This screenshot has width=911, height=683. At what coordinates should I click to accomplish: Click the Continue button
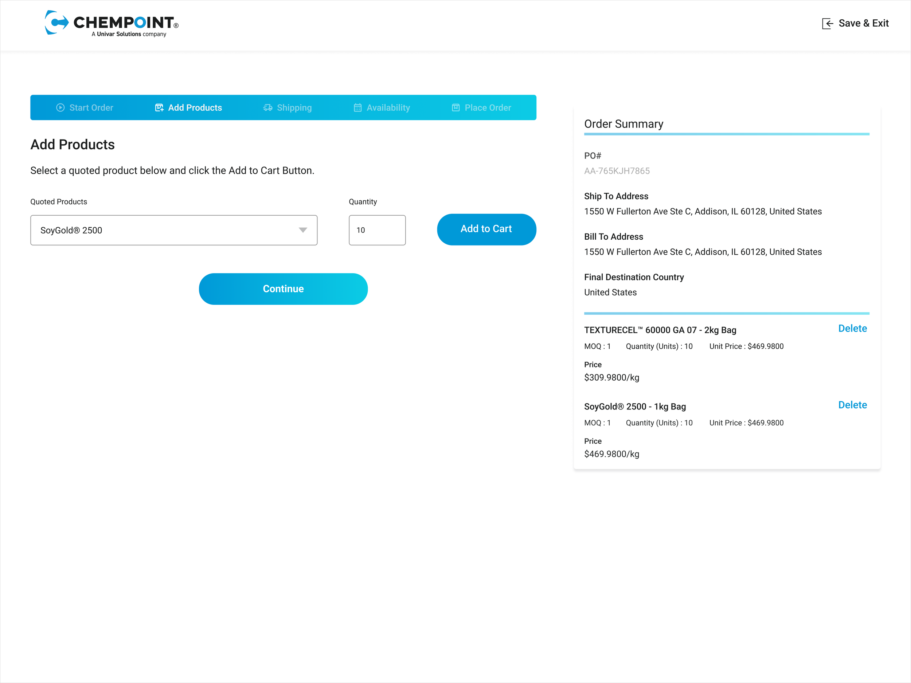pyautogui.click(x=284, y=289)
